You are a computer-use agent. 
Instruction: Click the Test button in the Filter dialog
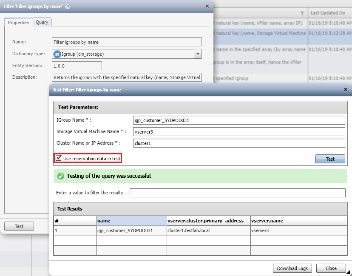click(x=19, y=226)
